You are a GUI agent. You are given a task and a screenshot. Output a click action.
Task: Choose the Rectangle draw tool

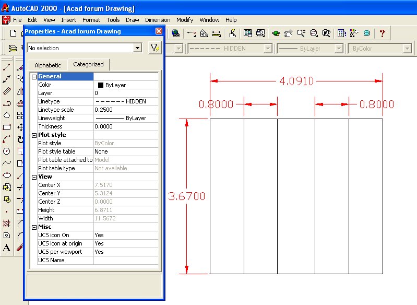[x=7, y=127]
